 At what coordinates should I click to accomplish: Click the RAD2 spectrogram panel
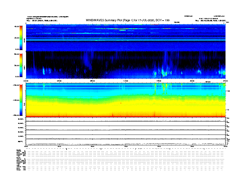coord(126,37)
